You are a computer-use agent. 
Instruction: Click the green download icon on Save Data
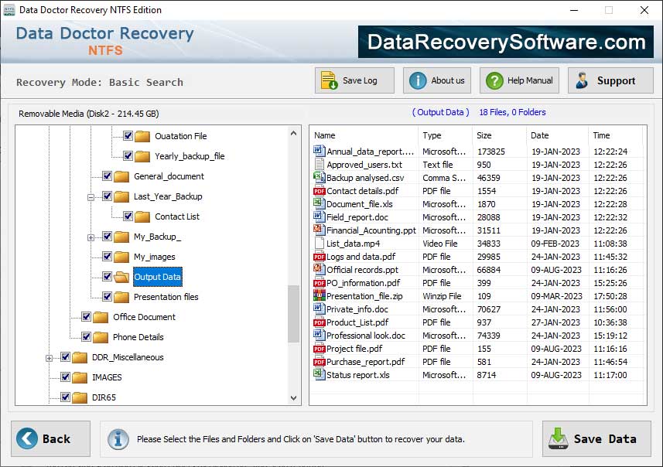click(x=556, y=438)
